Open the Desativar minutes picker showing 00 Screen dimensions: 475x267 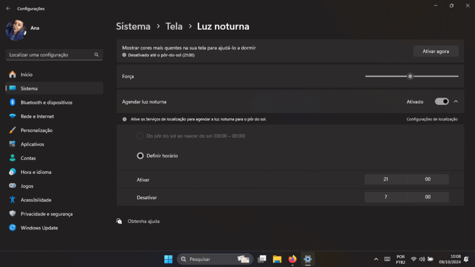pos(428,197)
